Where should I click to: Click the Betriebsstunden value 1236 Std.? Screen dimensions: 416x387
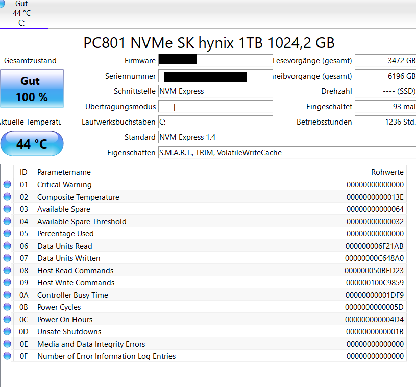click(385, 122)
